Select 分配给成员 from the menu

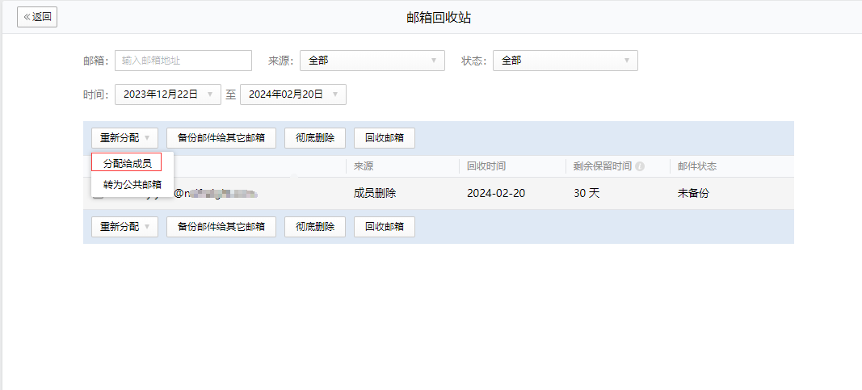(127, 163)
